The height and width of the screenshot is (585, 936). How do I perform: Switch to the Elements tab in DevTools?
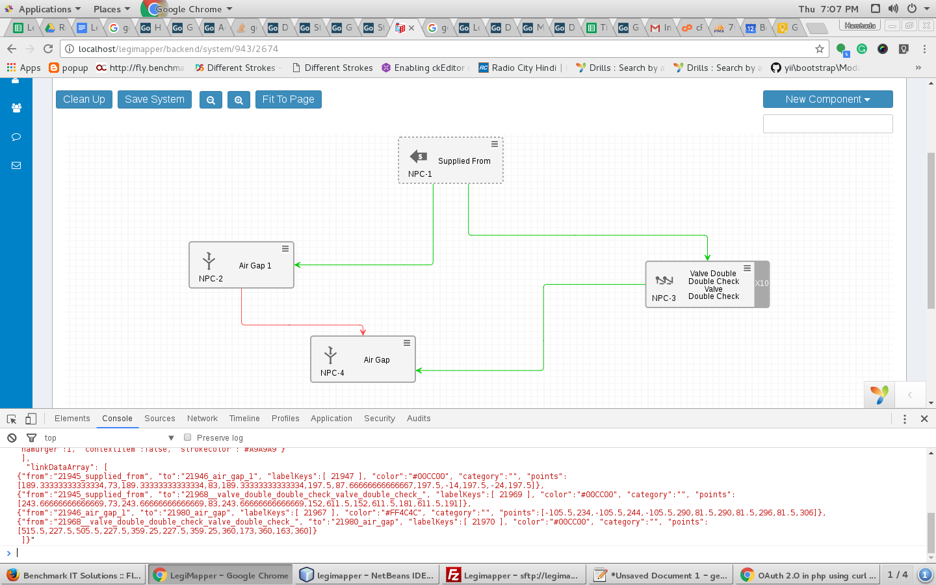72,419
